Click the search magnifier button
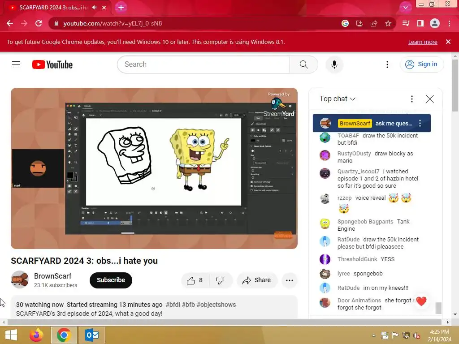This screenshot has height=344, width=459. (x=303, y=64)
